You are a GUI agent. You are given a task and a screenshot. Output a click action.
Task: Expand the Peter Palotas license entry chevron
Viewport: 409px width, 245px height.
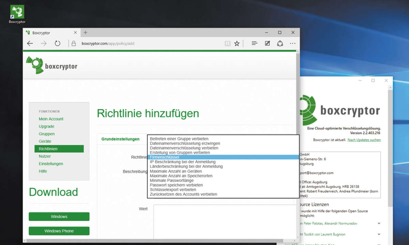tap(379, 224)
